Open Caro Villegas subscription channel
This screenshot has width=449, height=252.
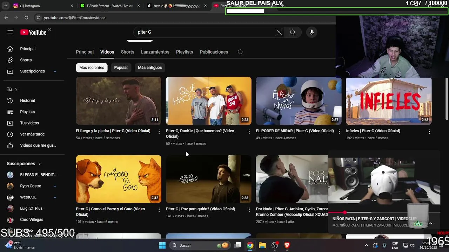[32, 219]
